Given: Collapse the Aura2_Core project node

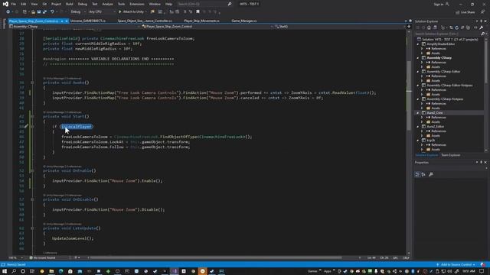Looking at the screenshot, I should coord(418,113).
